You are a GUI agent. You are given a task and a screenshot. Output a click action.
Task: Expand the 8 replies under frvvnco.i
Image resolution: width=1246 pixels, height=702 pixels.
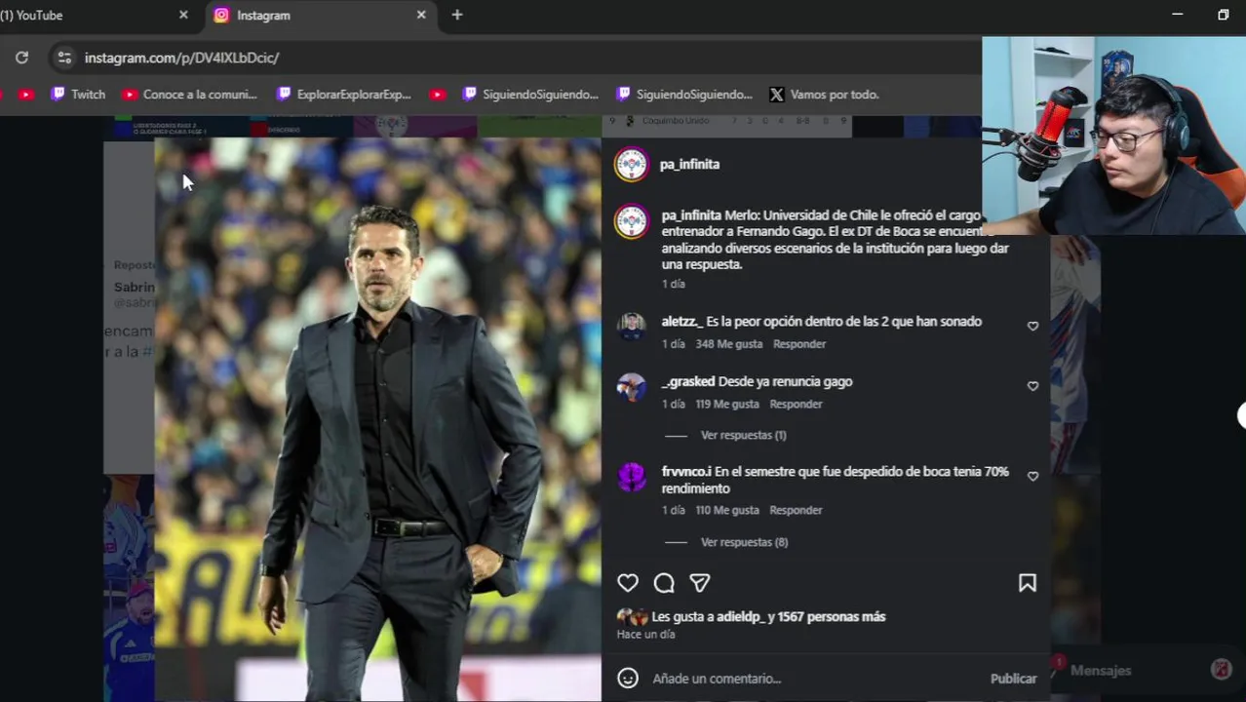(744, 542)
